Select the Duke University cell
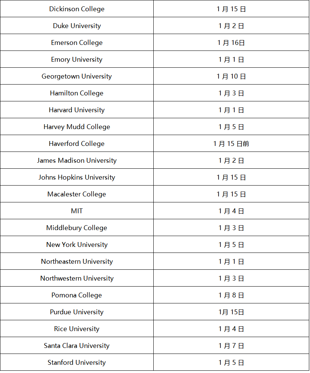This screenshot has height=373, width=310. click(77, 26)
